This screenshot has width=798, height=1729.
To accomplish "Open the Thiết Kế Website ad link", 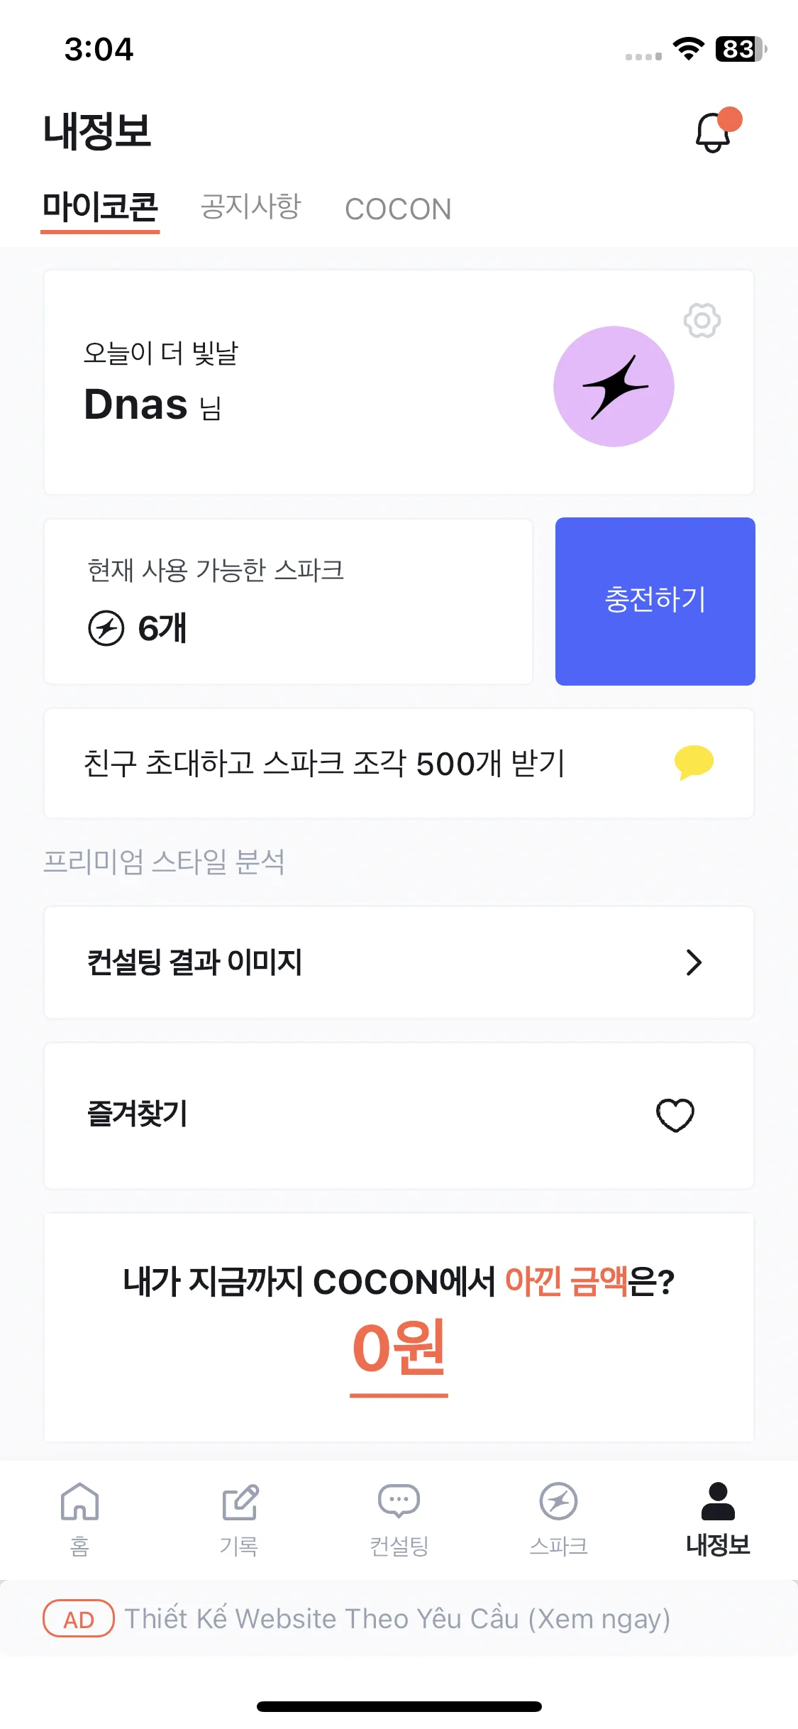I will (x=397, y=1618).
